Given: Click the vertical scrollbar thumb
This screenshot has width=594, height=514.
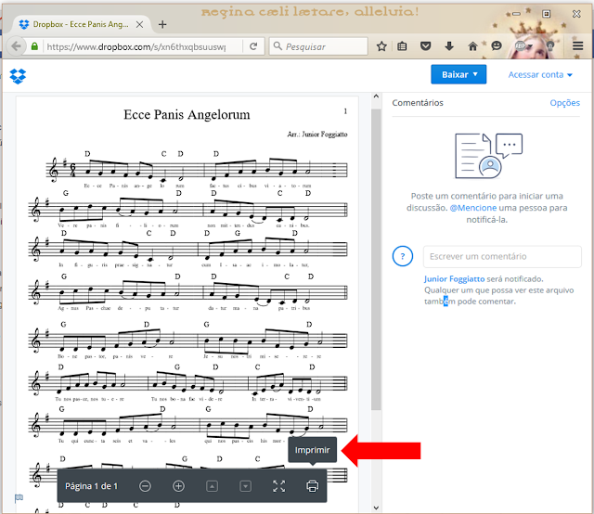Looking at the screenshot, I should [376, 260].
